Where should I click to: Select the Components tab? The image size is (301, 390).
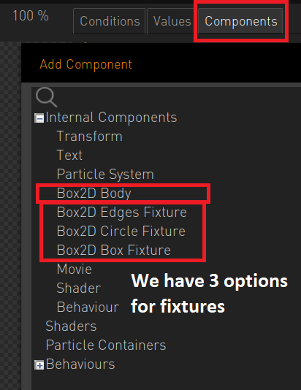pyautogui.click(x=240, y=21)
